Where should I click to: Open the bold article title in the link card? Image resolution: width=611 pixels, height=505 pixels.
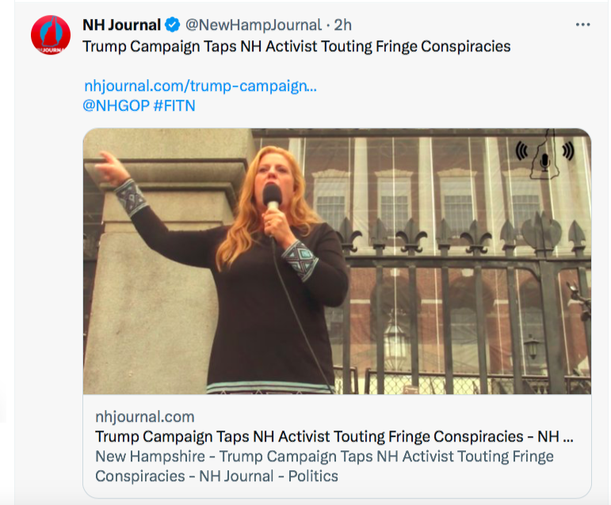click(x=333, y=436)
